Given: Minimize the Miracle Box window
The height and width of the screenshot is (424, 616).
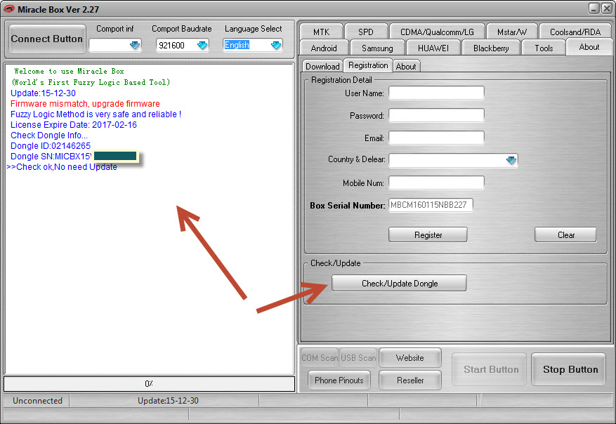Looking at the screenshot, I should point(594,8).
